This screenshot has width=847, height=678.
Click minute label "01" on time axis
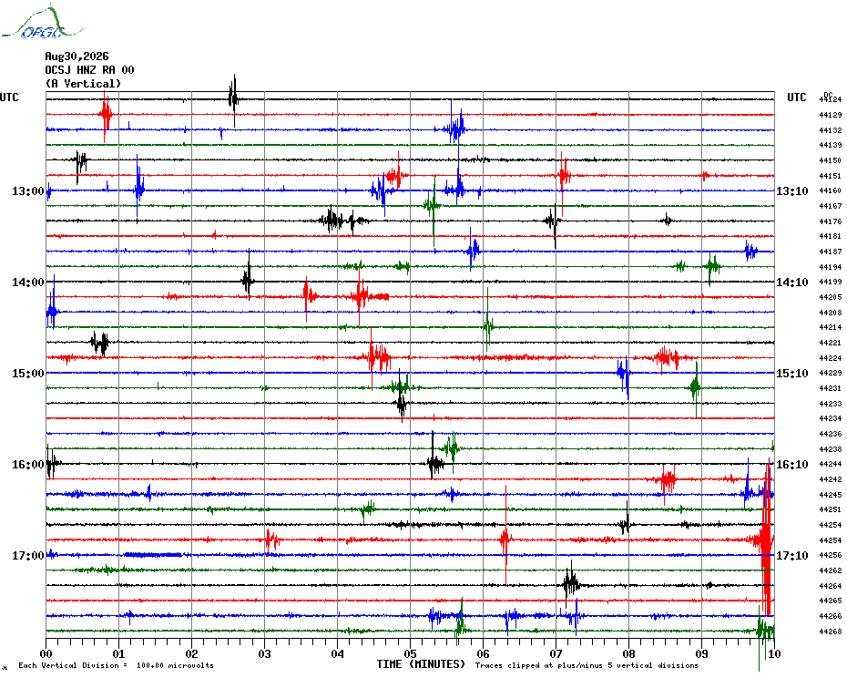tap(118, 654)
